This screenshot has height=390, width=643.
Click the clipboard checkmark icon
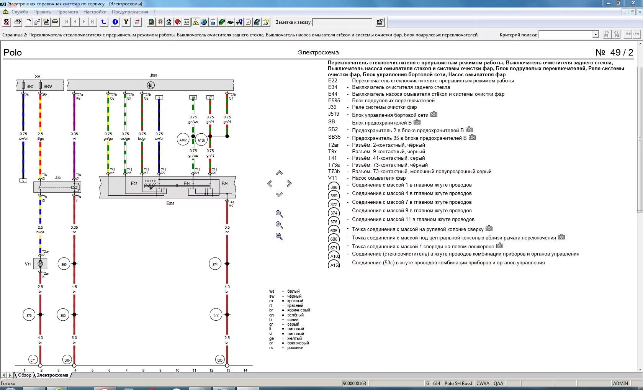pos(248,22)
